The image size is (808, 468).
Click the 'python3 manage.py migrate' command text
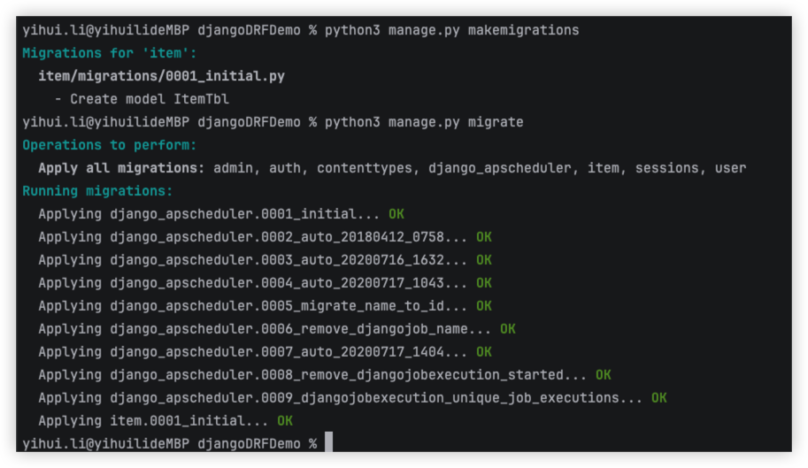tap(424, 122)
